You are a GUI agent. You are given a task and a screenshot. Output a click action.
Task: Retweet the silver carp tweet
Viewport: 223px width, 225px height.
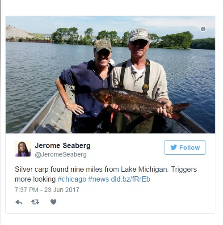[x=35, y=202]
